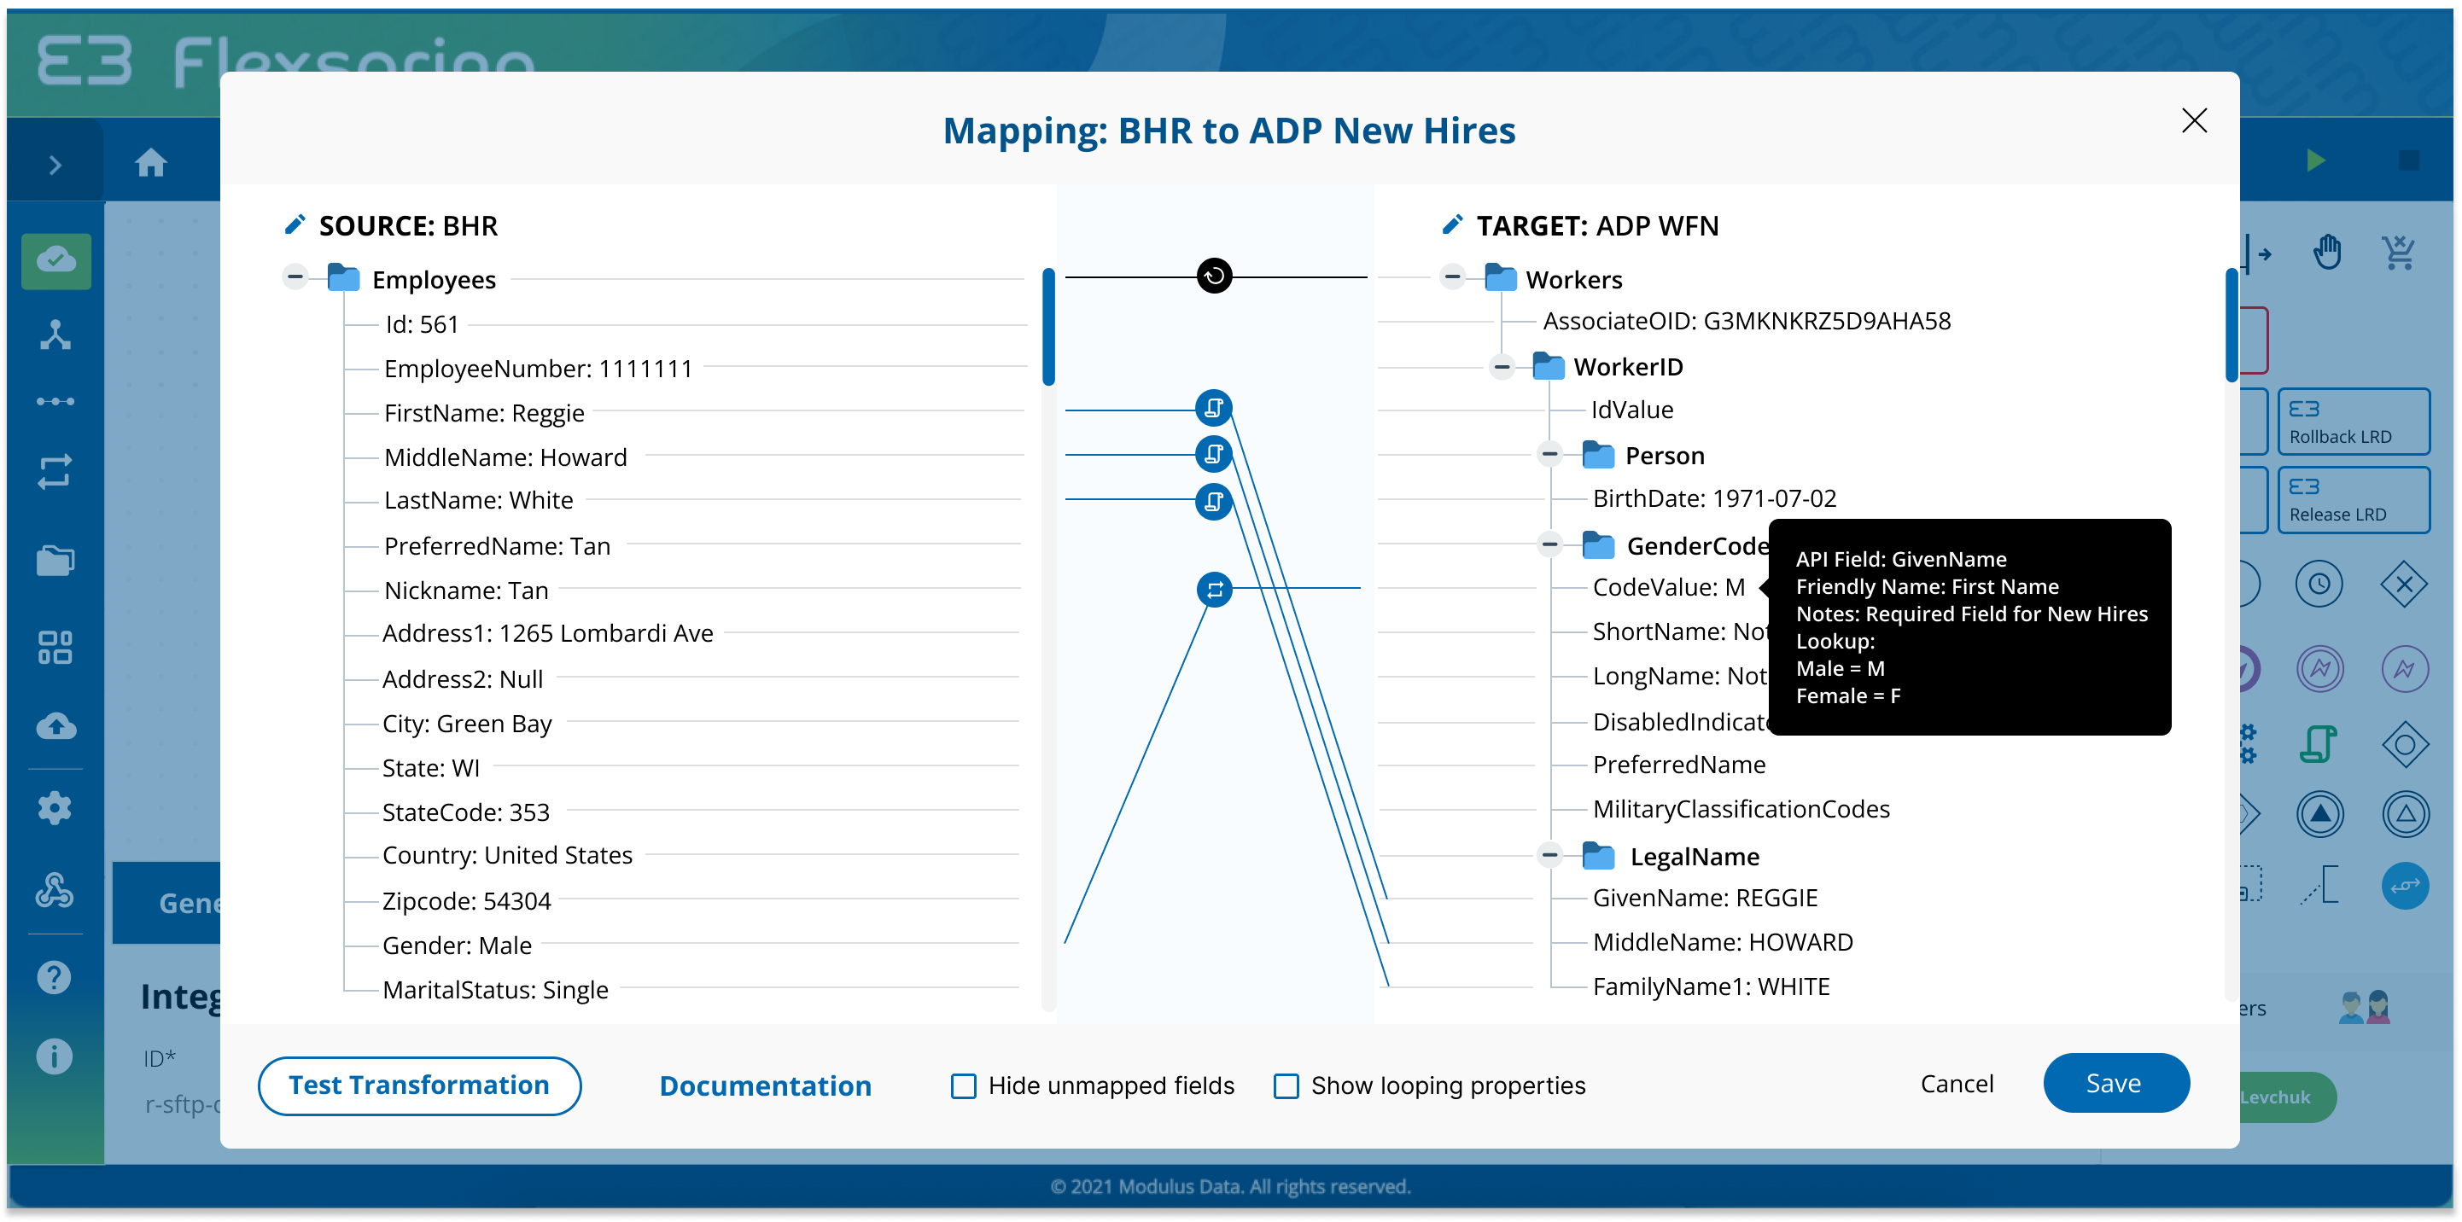Click the green play icon in the top bar
The height and width of the screenshot is (1222, 2462).
[x=2316, y=160]
